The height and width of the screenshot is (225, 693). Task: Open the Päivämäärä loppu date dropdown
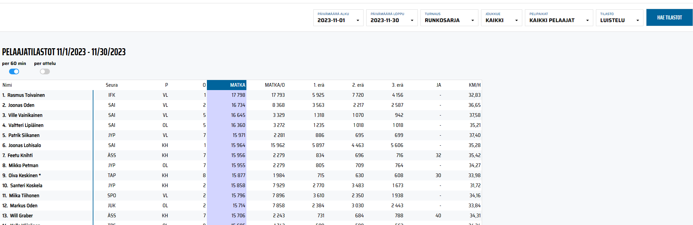(392, 18)
